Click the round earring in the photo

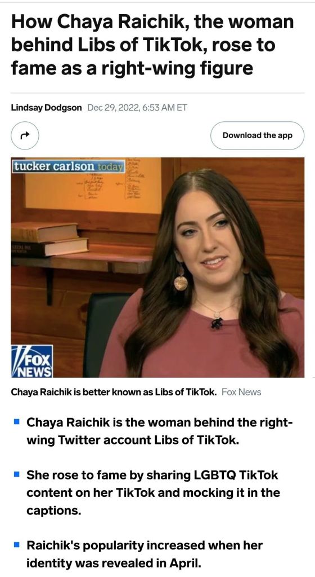[181, 281]
